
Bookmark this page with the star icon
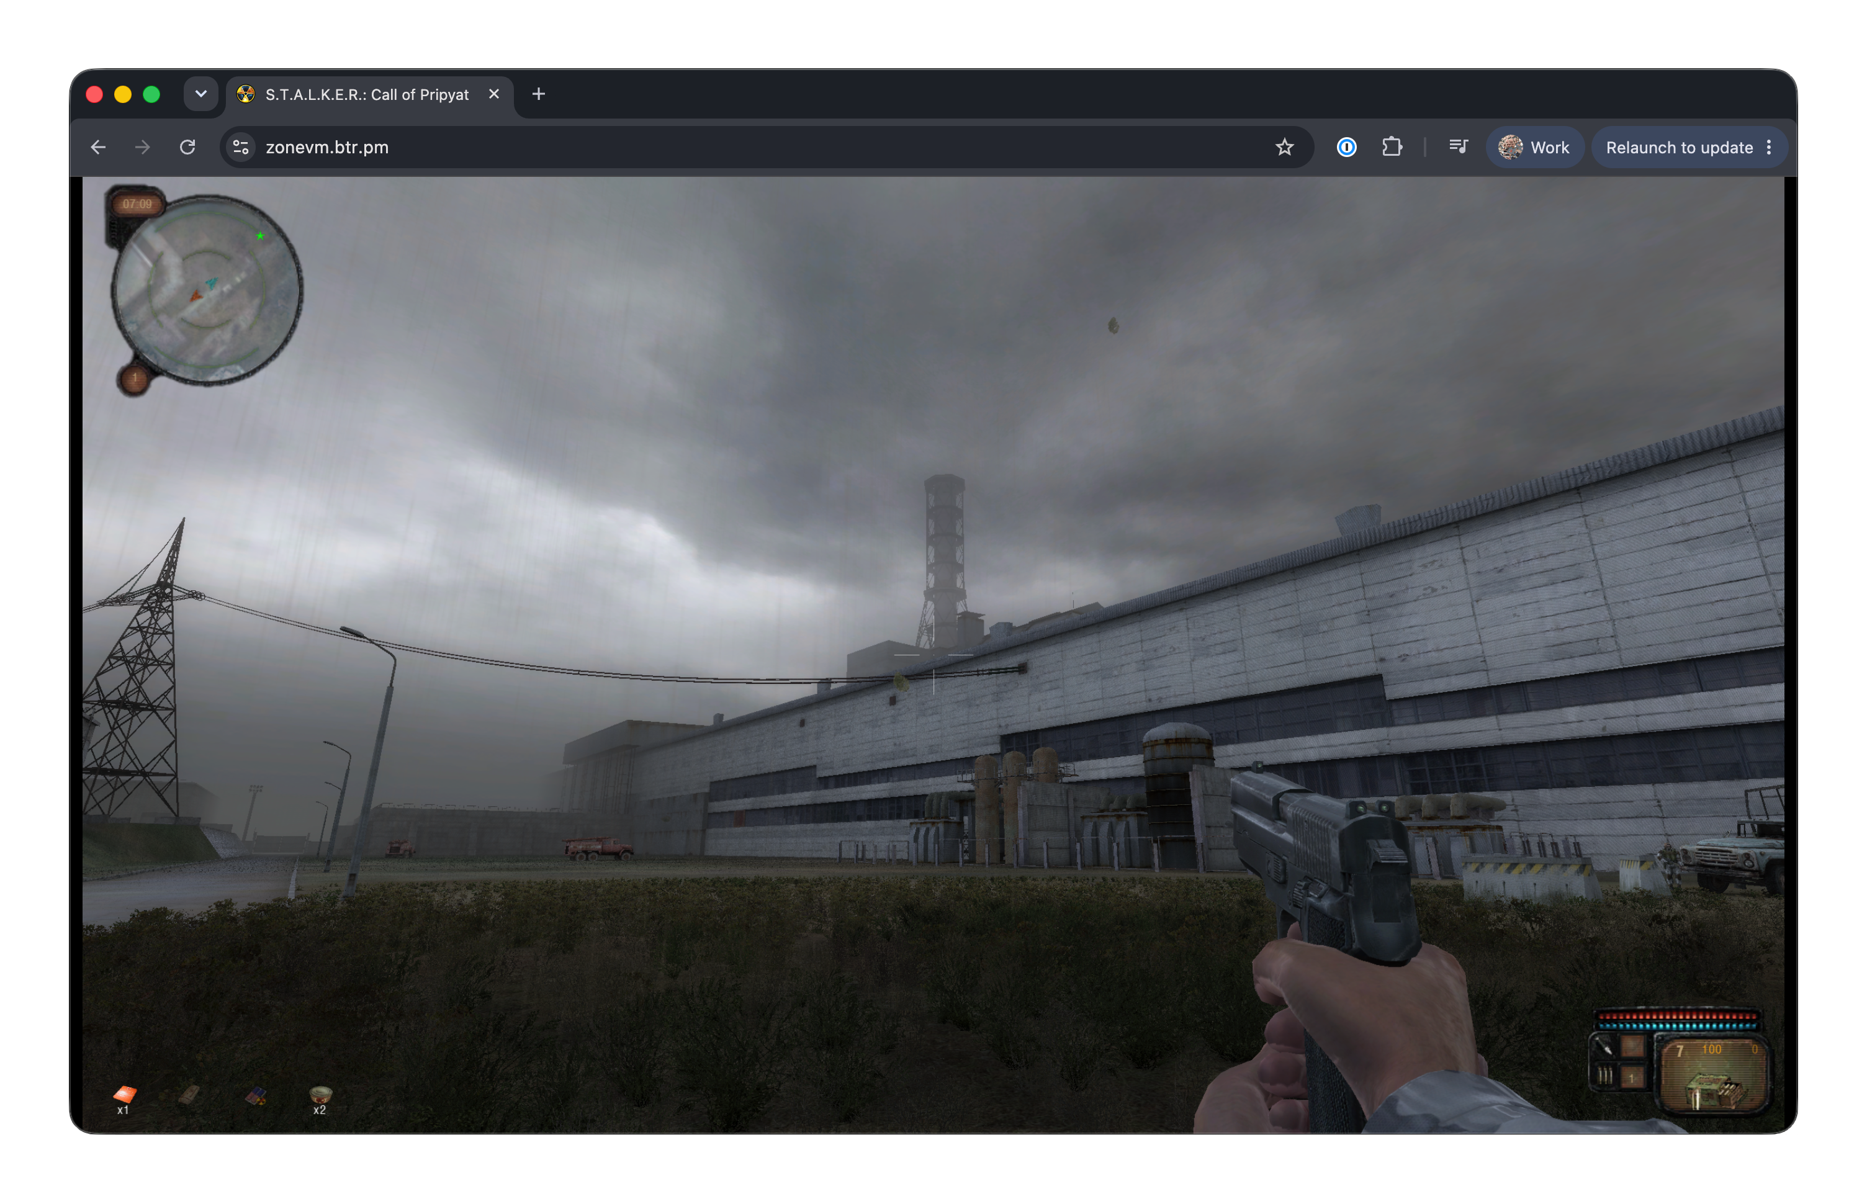(1284, 147)
